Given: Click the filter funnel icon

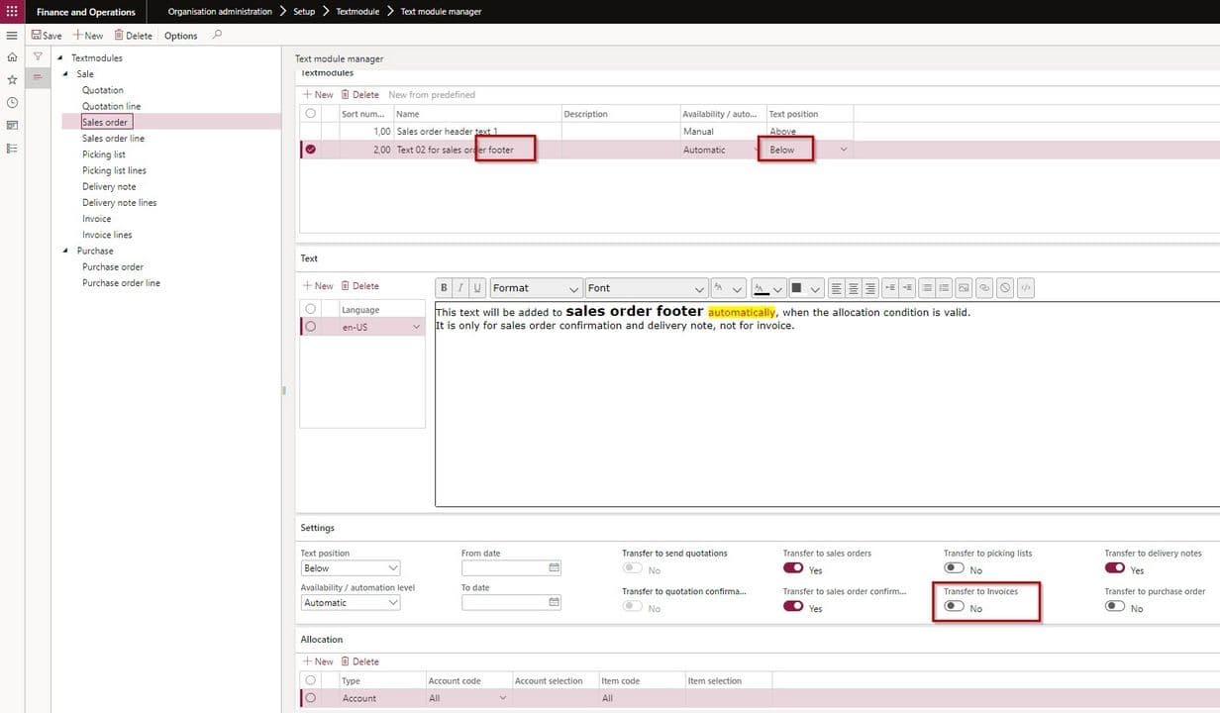Looking at the screenshot, I should tap(38, 57).
